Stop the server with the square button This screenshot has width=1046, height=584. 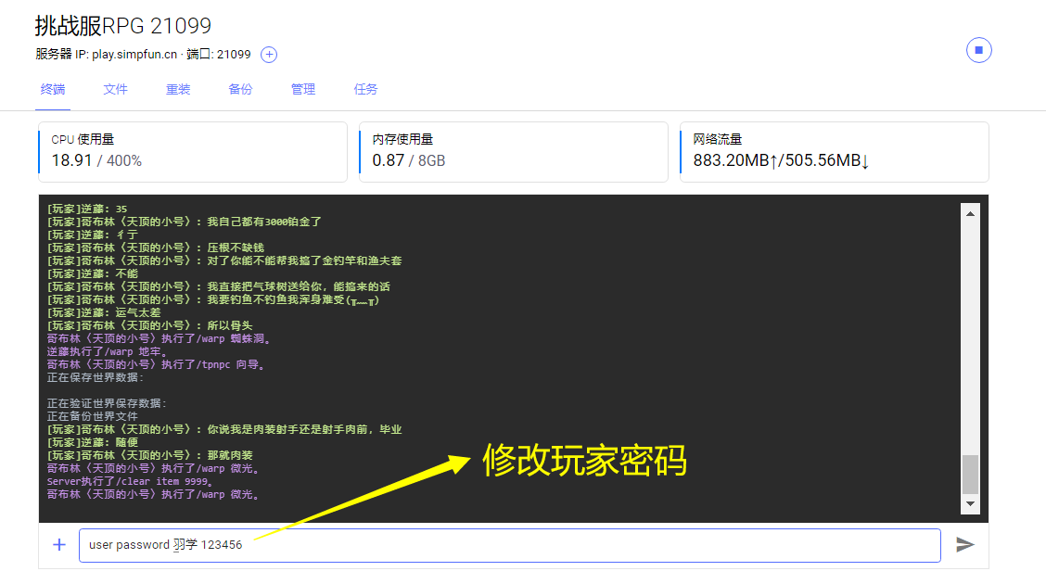point(978,50)
